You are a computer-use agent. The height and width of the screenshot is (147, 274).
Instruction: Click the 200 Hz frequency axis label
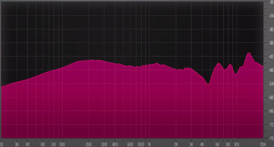click(89, 144)
